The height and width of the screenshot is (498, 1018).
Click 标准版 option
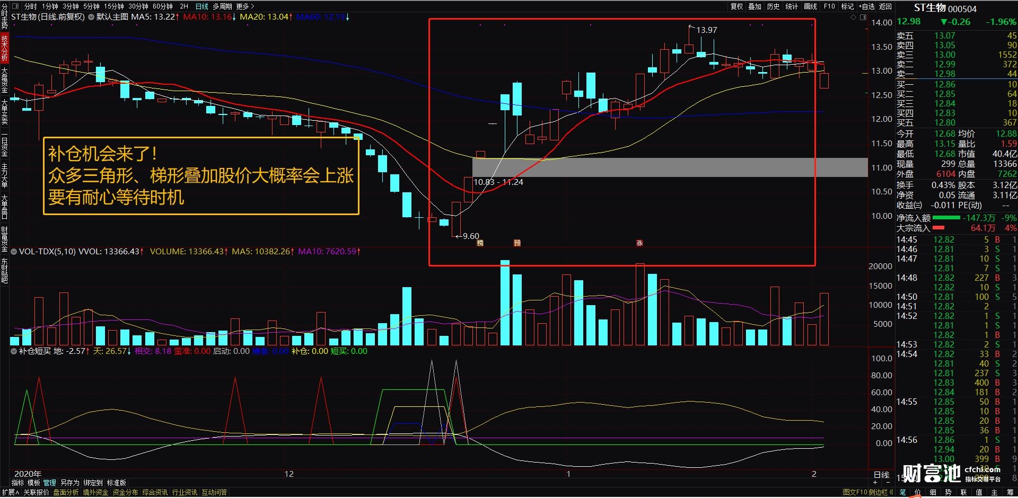tap(117, 483)
